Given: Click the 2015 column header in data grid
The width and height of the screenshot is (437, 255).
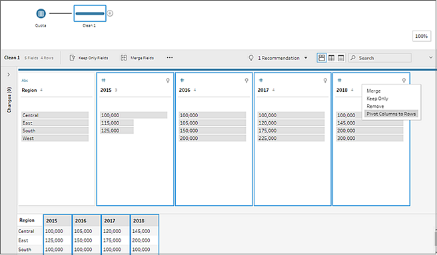Looking at the screenshot, I should click(x=57, y=221).
